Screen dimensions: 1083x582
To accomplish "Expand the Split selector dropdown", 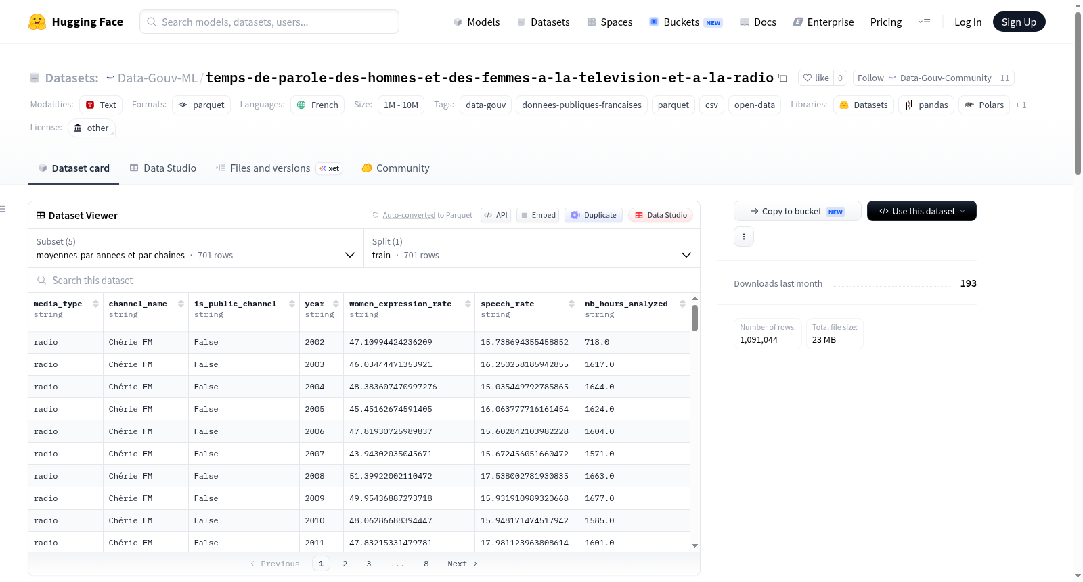I will 532,248.
